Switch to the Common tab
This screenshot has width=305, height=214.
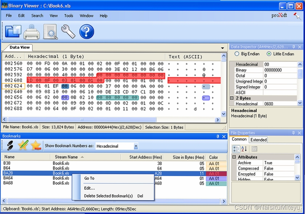point(239,139)
